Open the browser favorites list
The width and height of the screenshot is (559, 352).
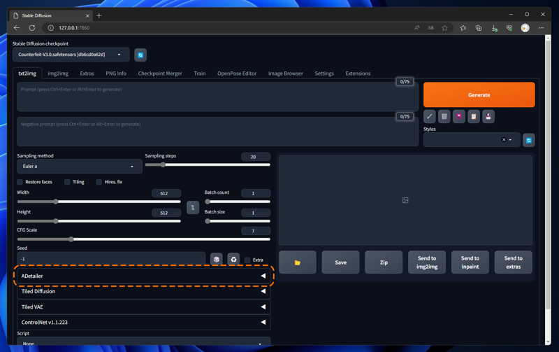pos(463,28)
